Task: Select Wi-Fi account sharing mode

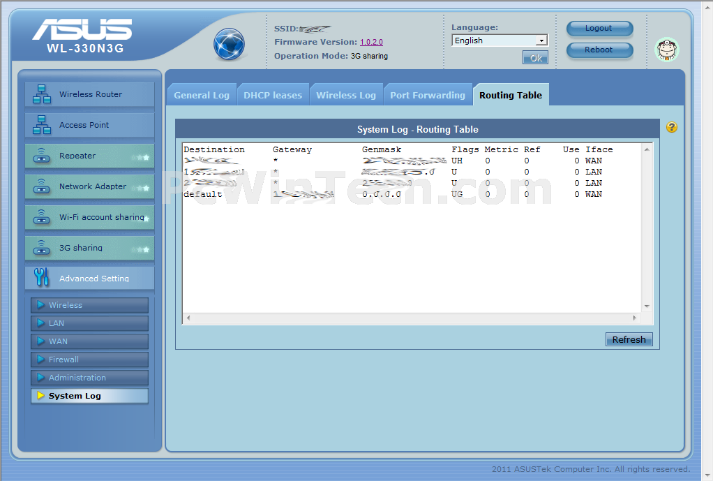Action: point(89,217)
